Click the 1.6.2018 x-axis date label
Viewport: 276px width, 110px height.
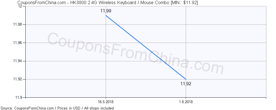tap(186, 102)
